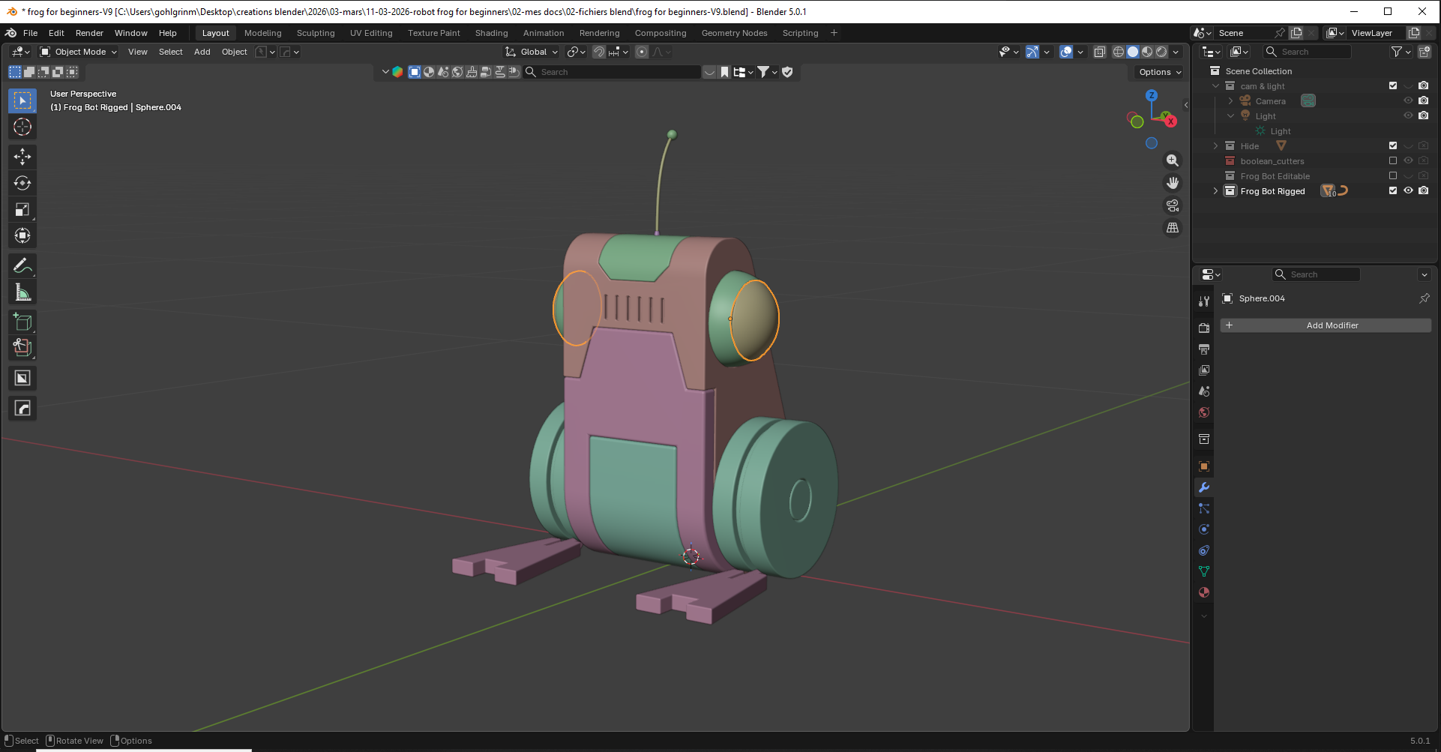Hide Frog Bot Rigged collection in viewport
The height and width of the screenshot is (752, 1441).
click(x=1408, y=191)
